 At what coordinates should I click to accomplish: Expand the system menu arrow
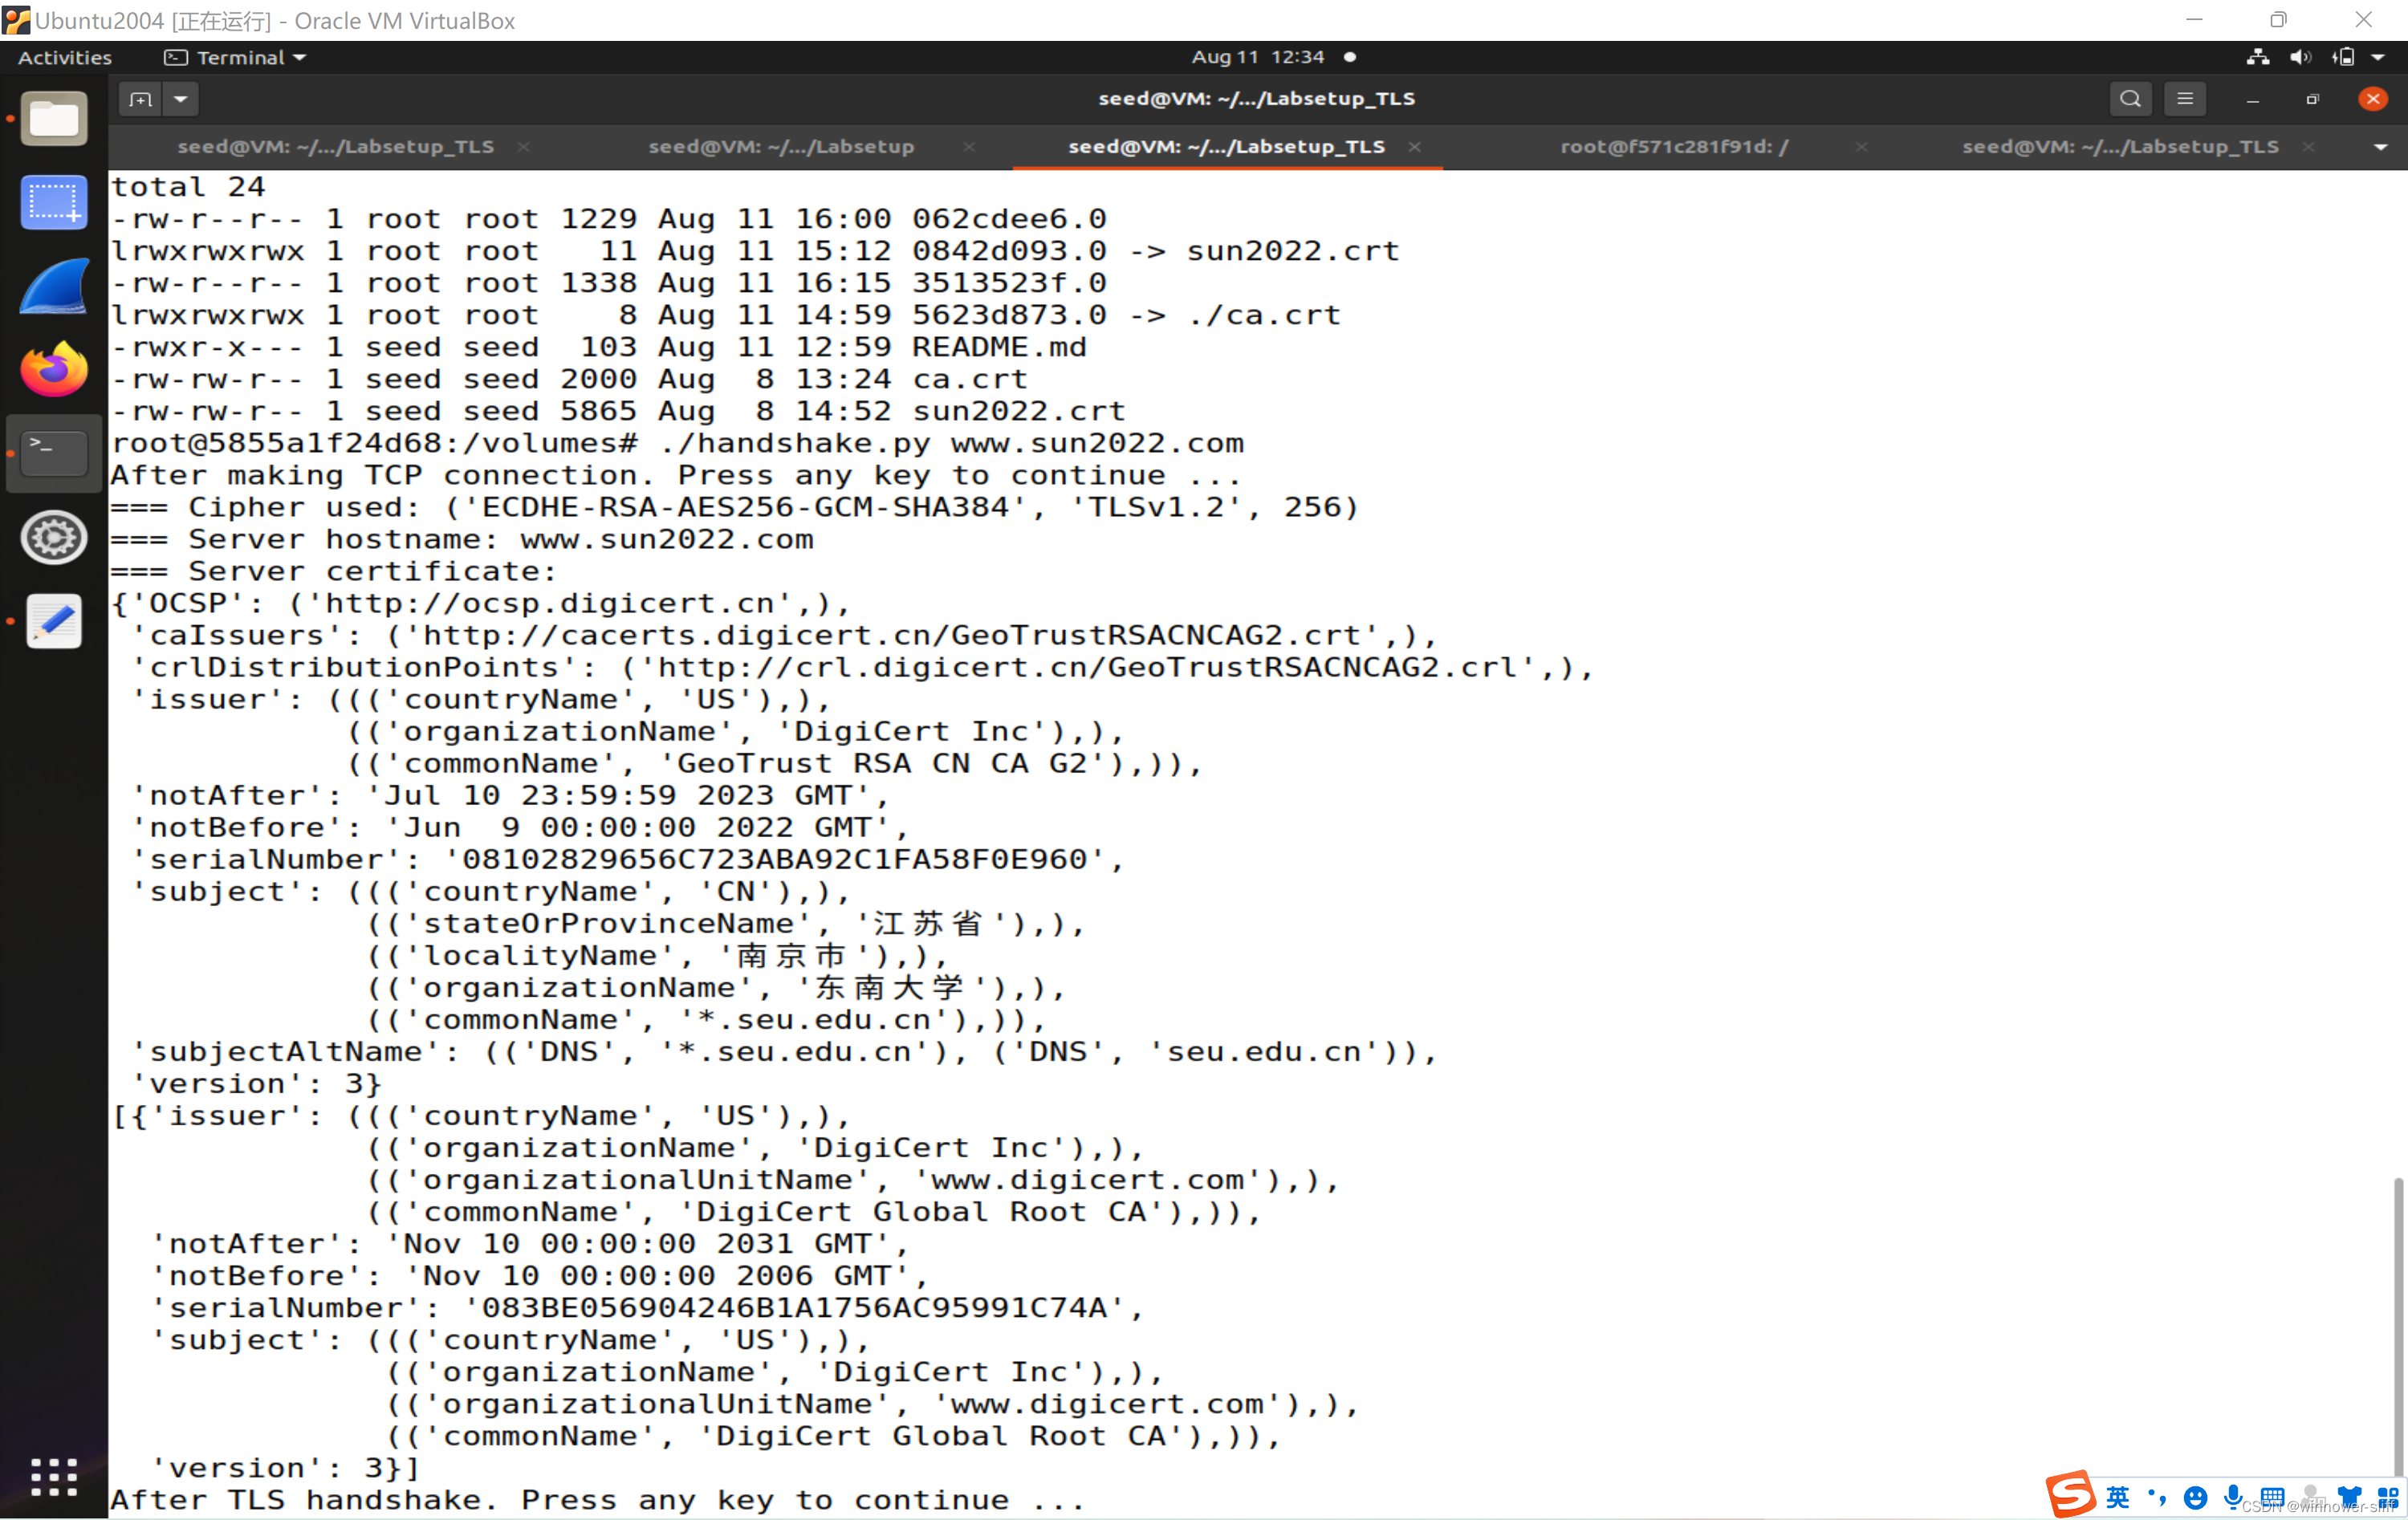click(x=2378, y=57)
